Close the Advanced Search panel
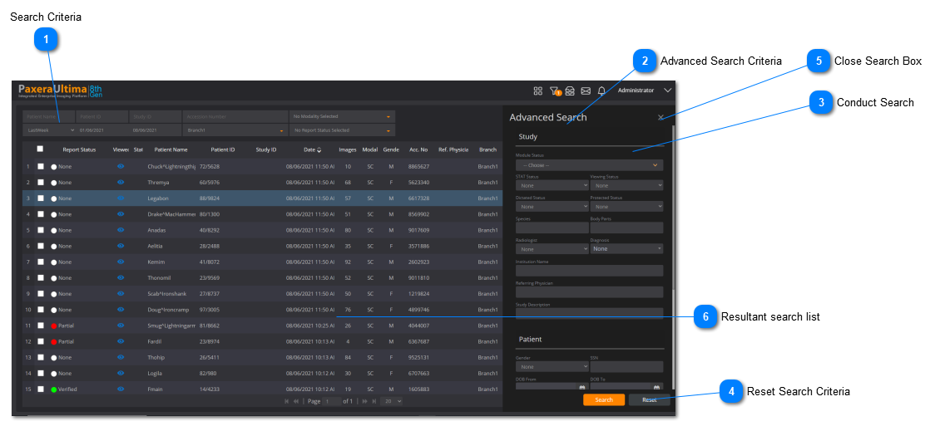Screen dimensions: 935x426 (660, 117)
